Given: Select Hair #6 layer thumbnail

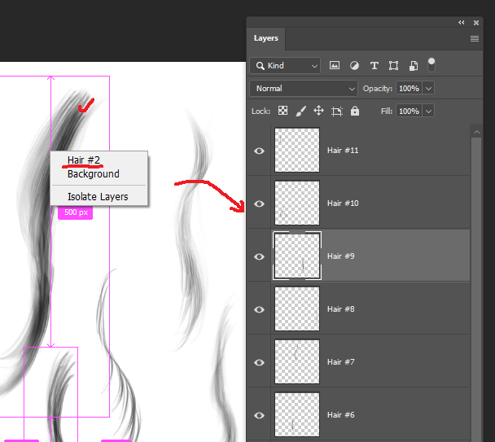Looking at the screenshot, I should 297,414.
